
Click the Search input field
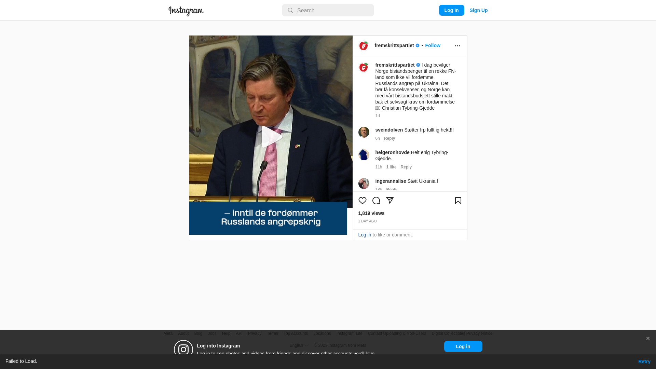[328, 10]
